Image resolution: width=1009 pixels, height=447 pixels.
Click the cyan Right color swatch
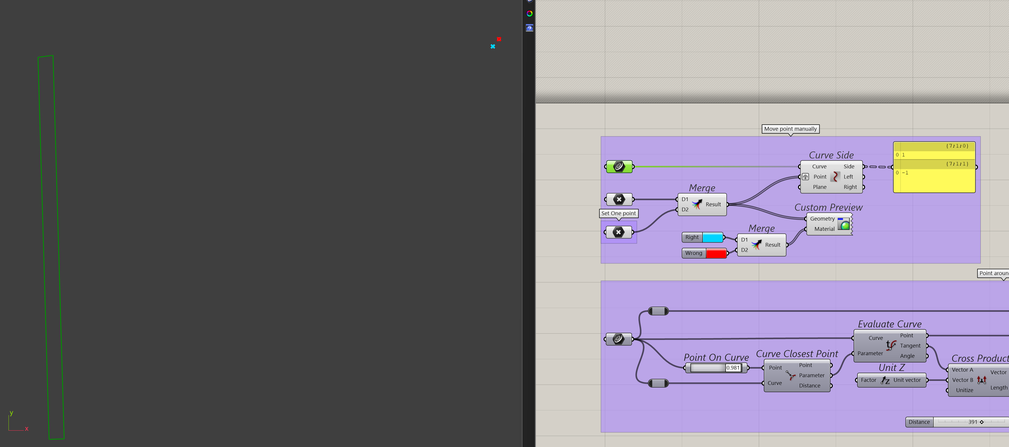pos(713,237)
